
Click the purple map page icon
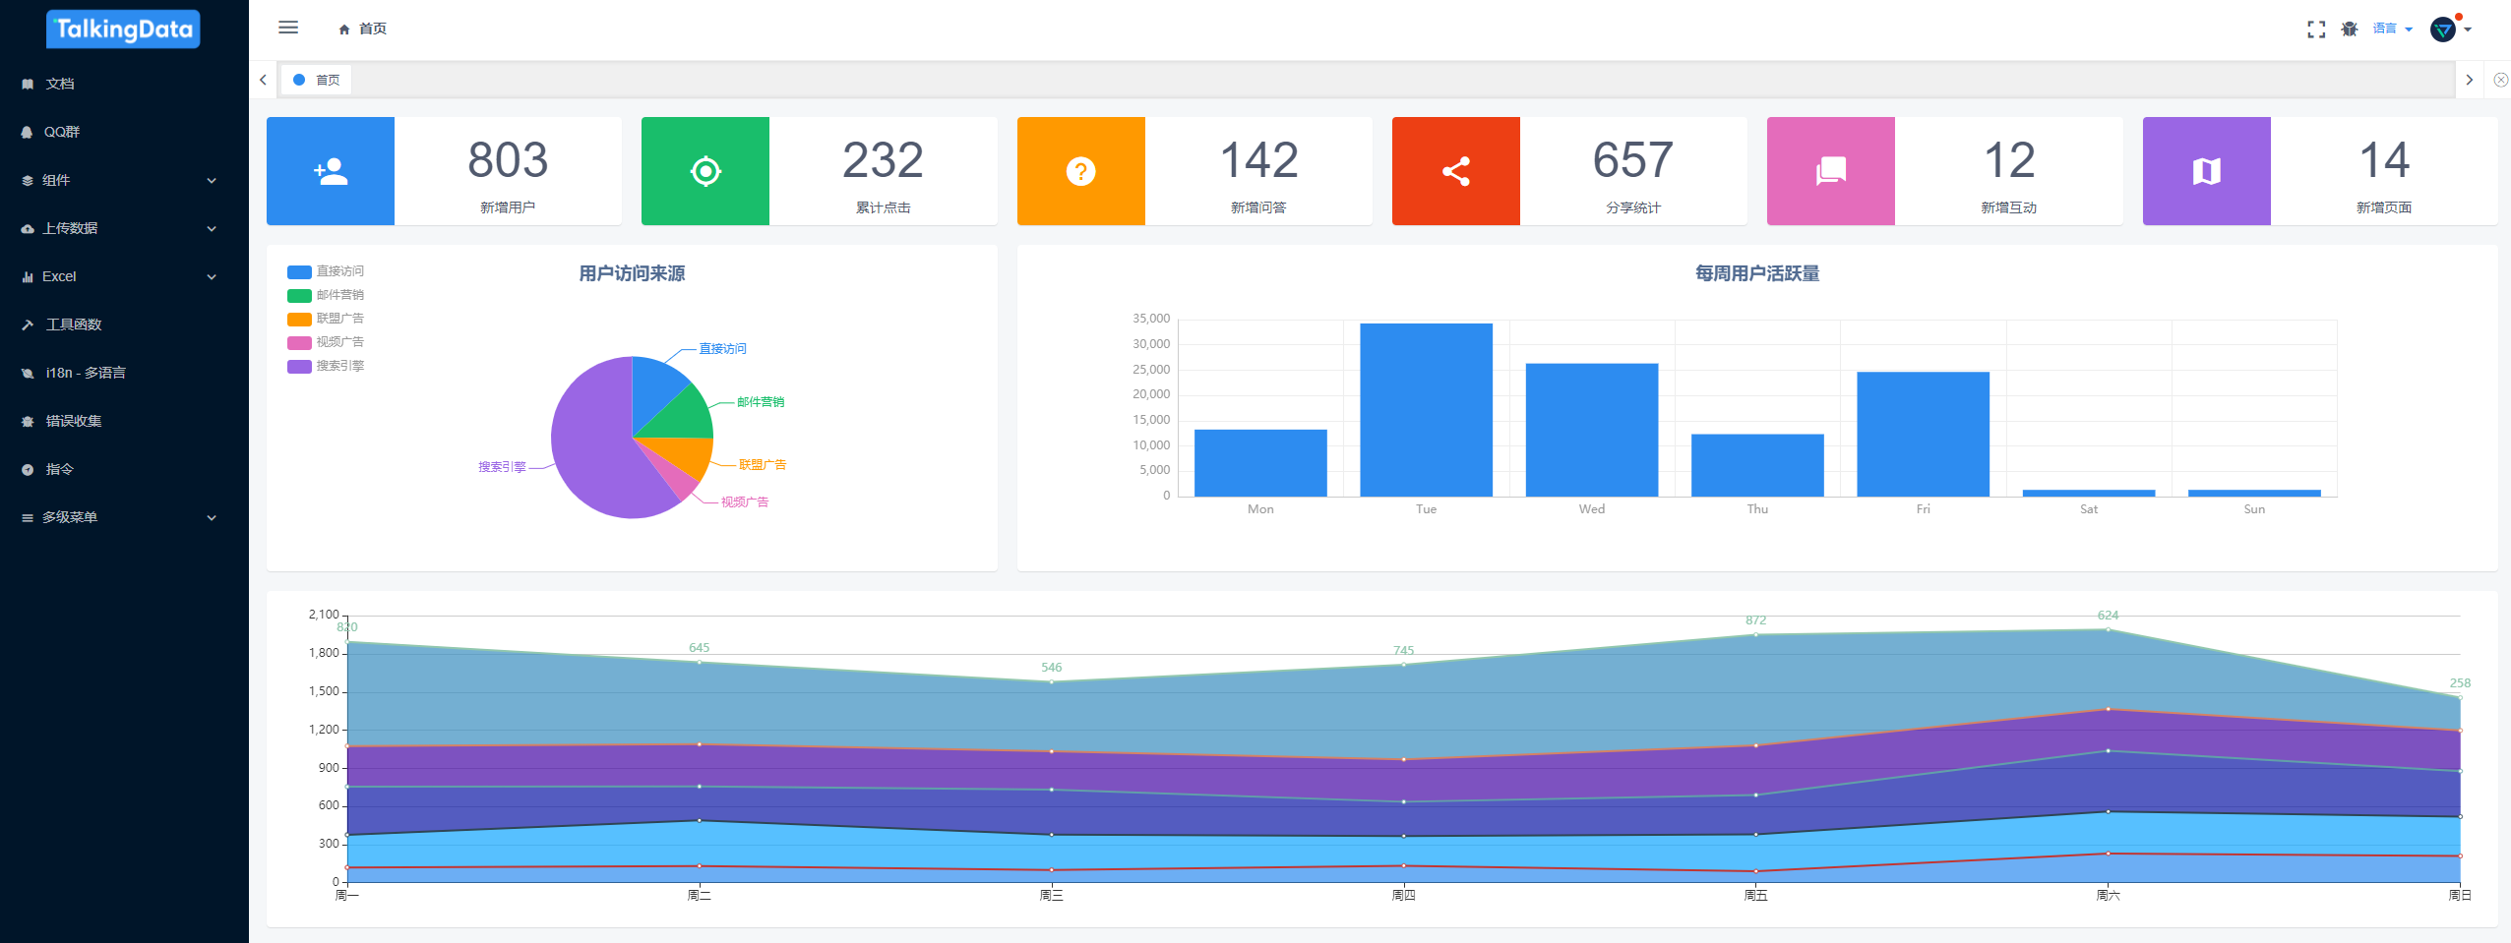pyautogui.click(x=2207, y=171)
